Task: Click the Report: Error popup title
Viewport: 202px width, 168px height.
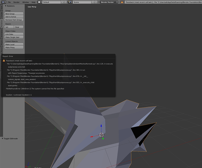Action: 8,56
